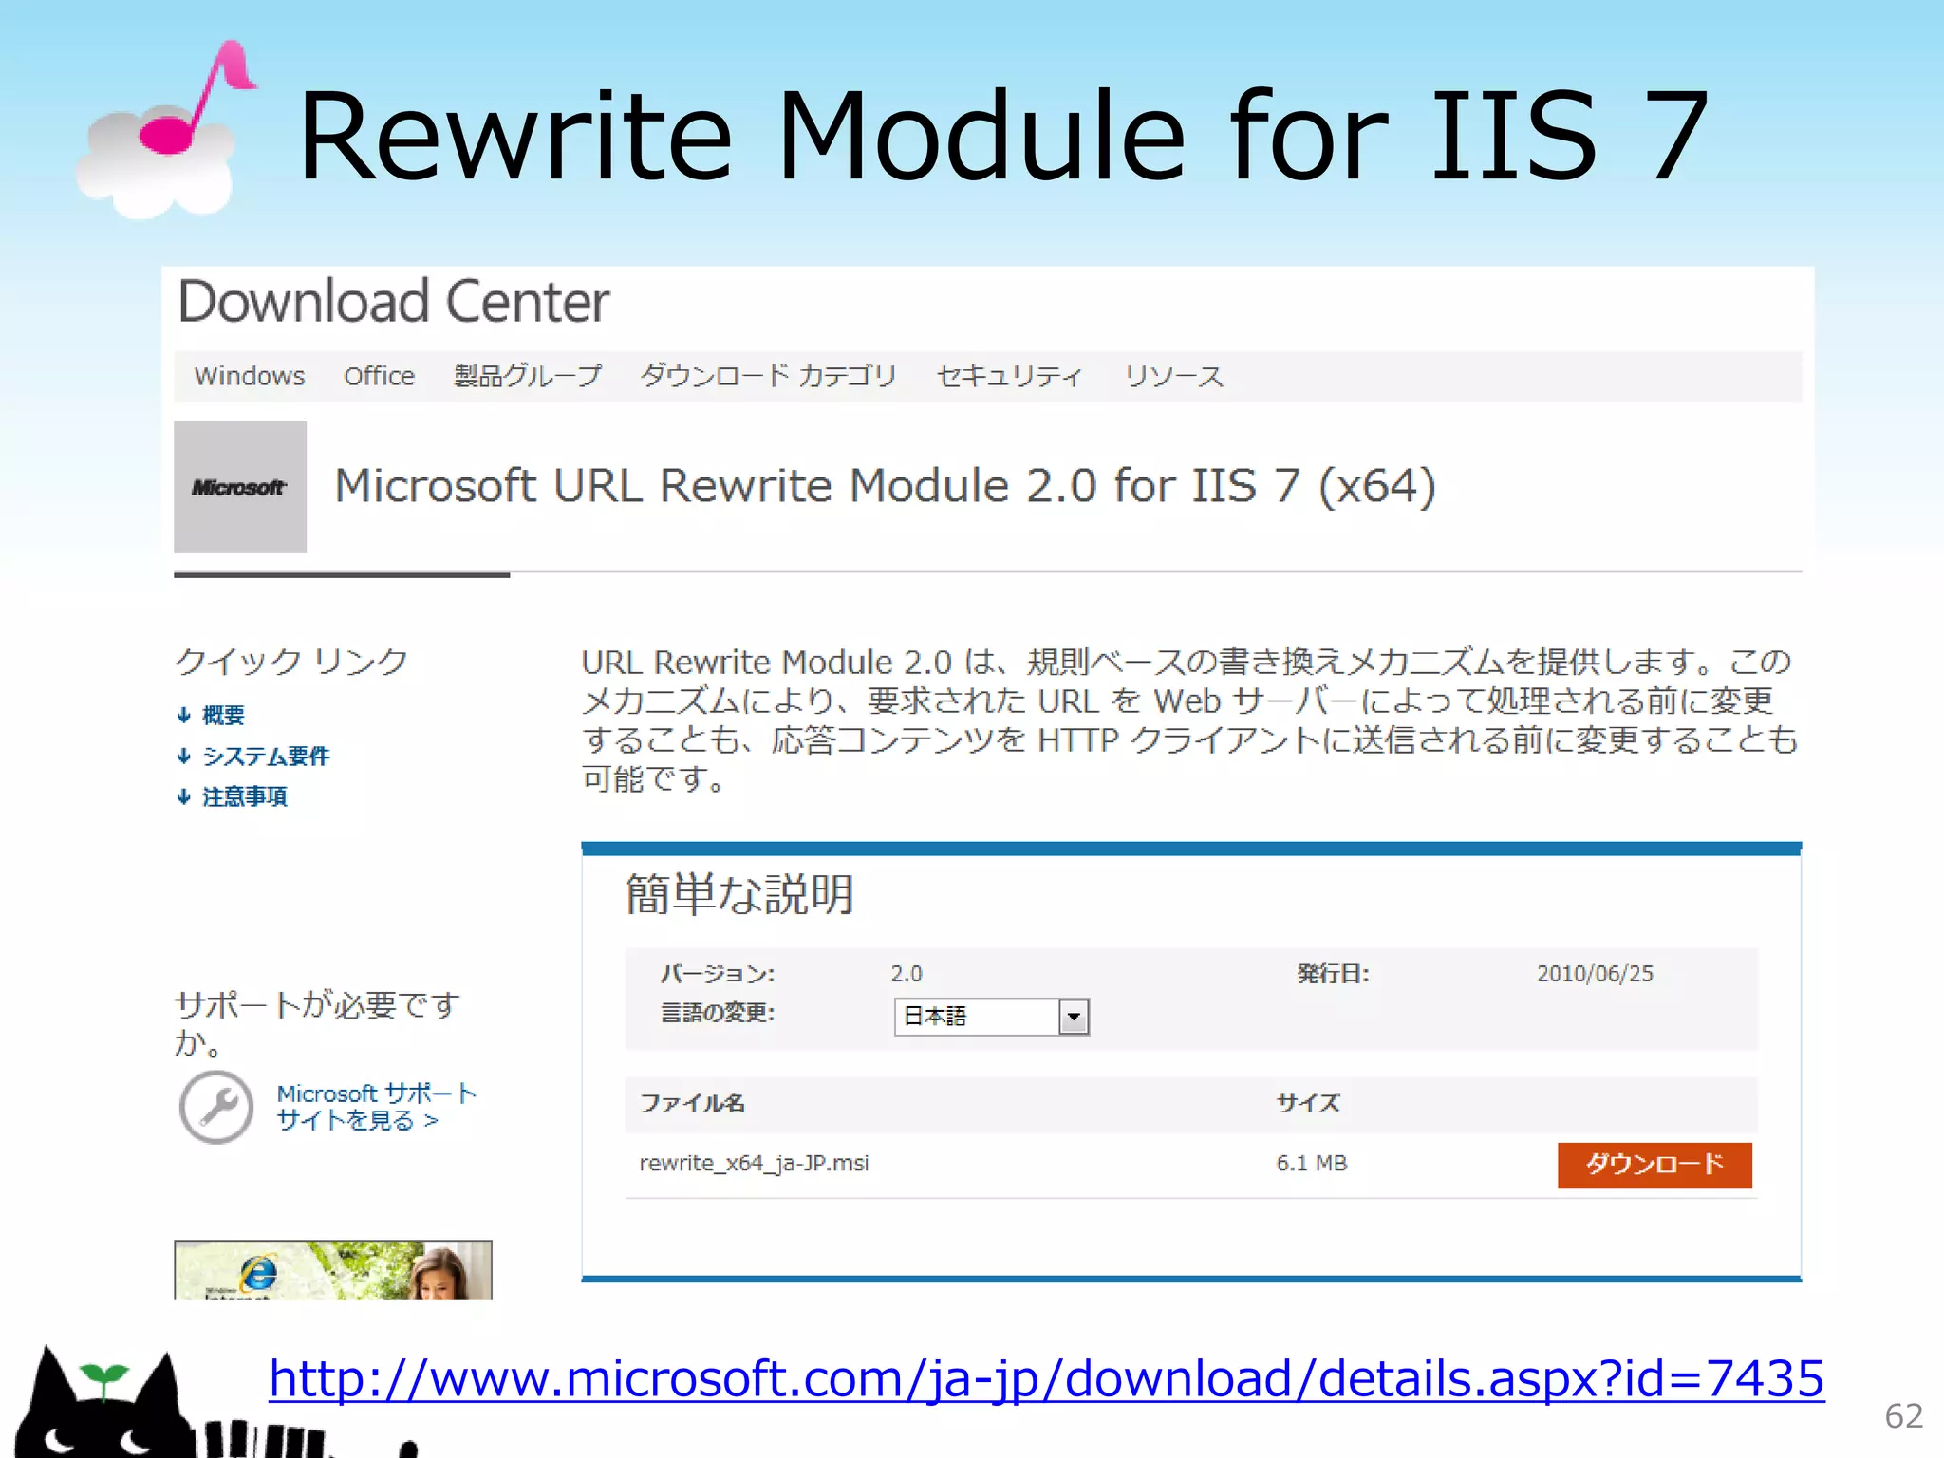Click the rewrite_x64_ja-JP.msi file name
Viewport: 1944px width, 1458px height.
click(755, 1164)
